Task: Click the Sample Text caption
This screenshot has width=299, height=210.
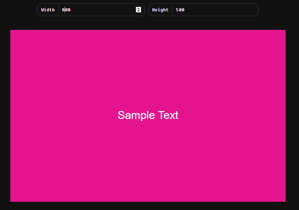Action: click(x=148, y=115)
